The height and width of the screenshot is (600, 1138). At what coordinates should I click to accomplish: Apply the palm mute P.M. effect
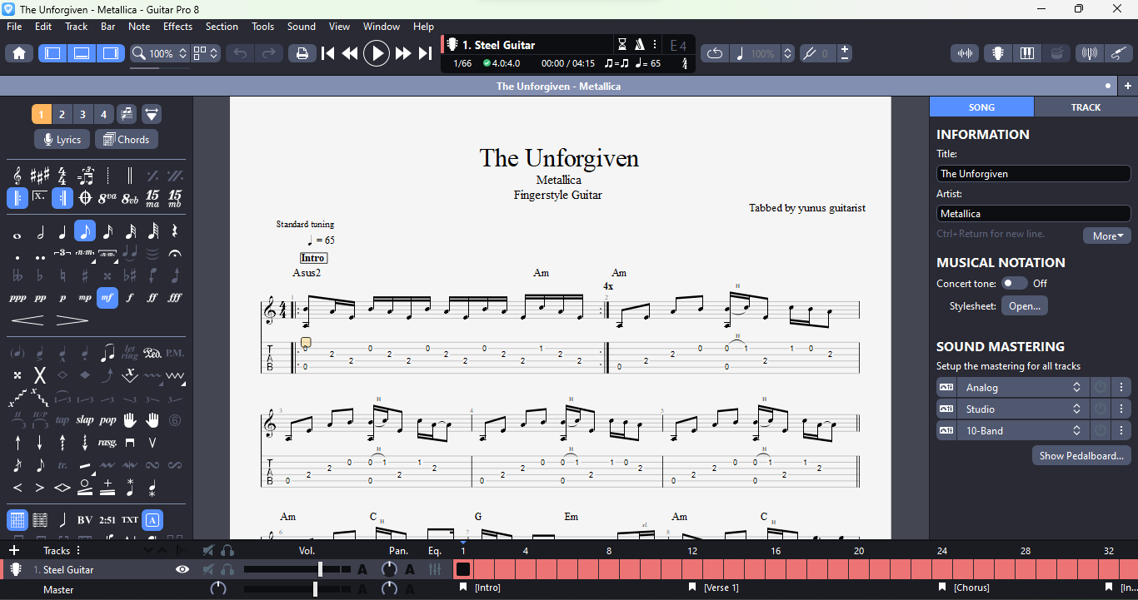point(175,353)
